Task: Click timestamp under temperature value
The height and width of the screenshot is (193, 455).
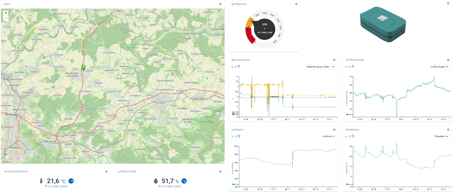Action: [57, 187]
